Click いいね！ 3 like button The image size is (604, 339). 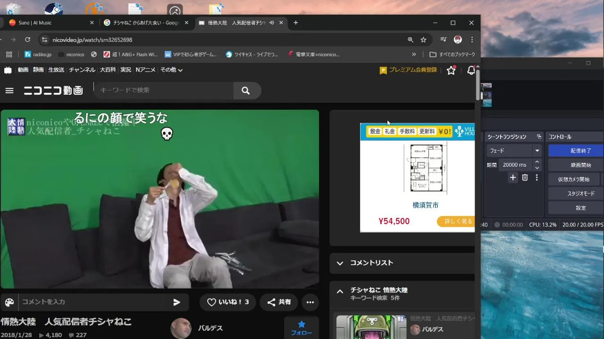[x=228, y=302]
